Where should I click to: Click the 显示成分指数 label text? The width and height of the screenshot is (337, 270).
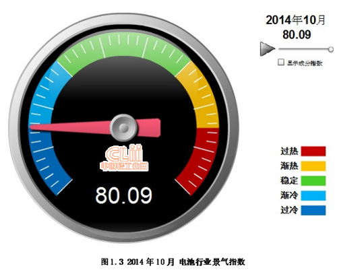[305, 63]
